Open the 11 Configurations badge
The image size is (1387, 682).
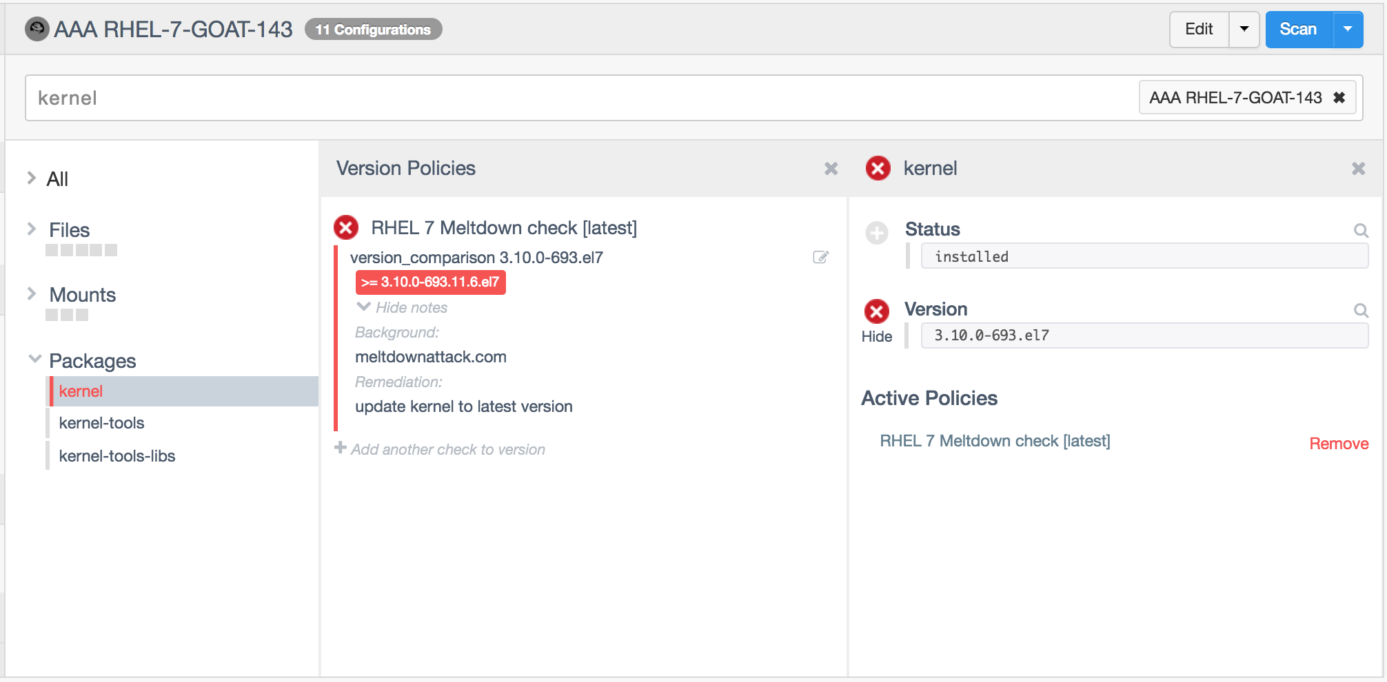(x=373, y=29)
